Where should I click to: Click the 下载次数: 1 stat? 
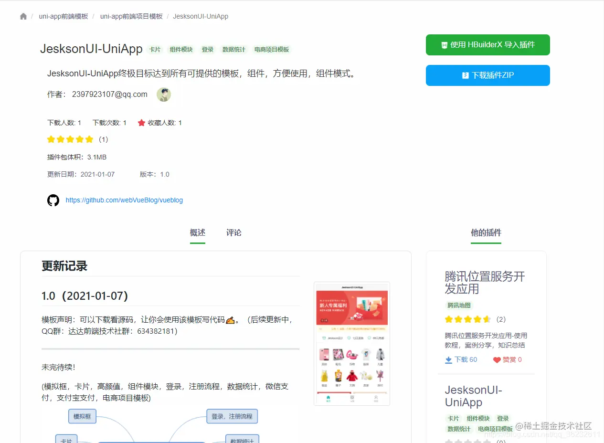pos(109,123)
